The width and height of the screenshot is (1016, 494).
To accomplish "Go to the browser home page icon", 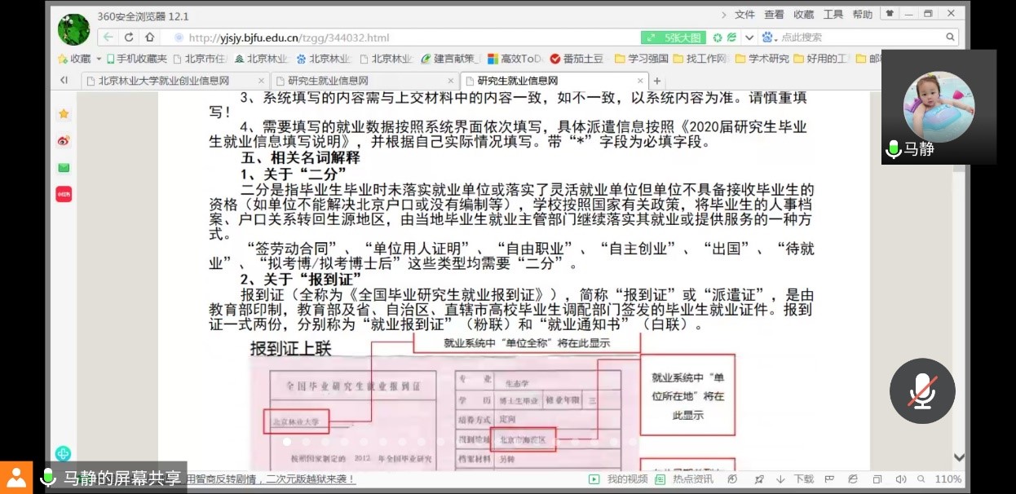I will point(149,37).
